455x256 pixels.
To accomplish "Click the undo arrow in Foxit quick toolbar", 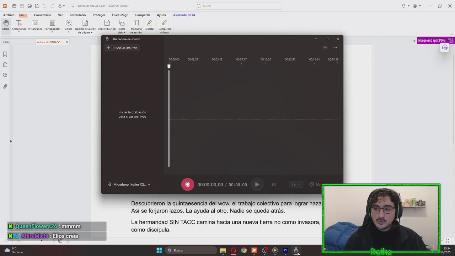I will (44, 6).
